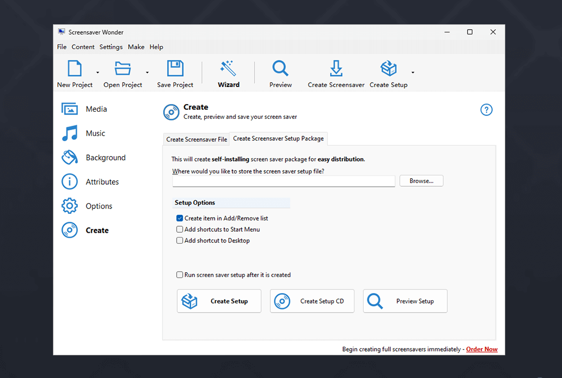The width and height of the screenshot is (562, 378).
Task: Open the File menu
Action: pos(62,47)
